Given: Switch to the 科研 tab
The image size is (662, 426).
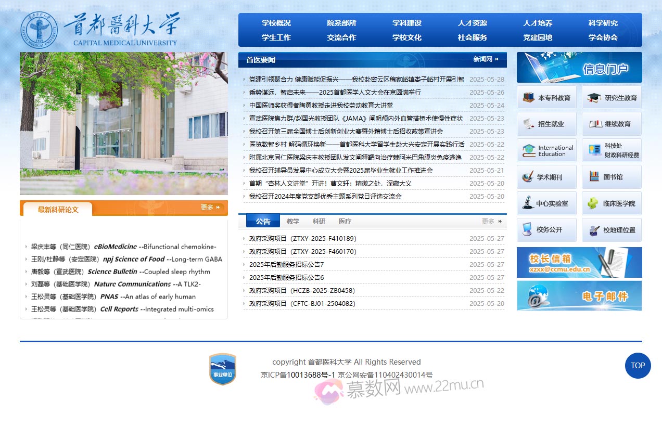Looking at the screenshot, I should point(319,221).
